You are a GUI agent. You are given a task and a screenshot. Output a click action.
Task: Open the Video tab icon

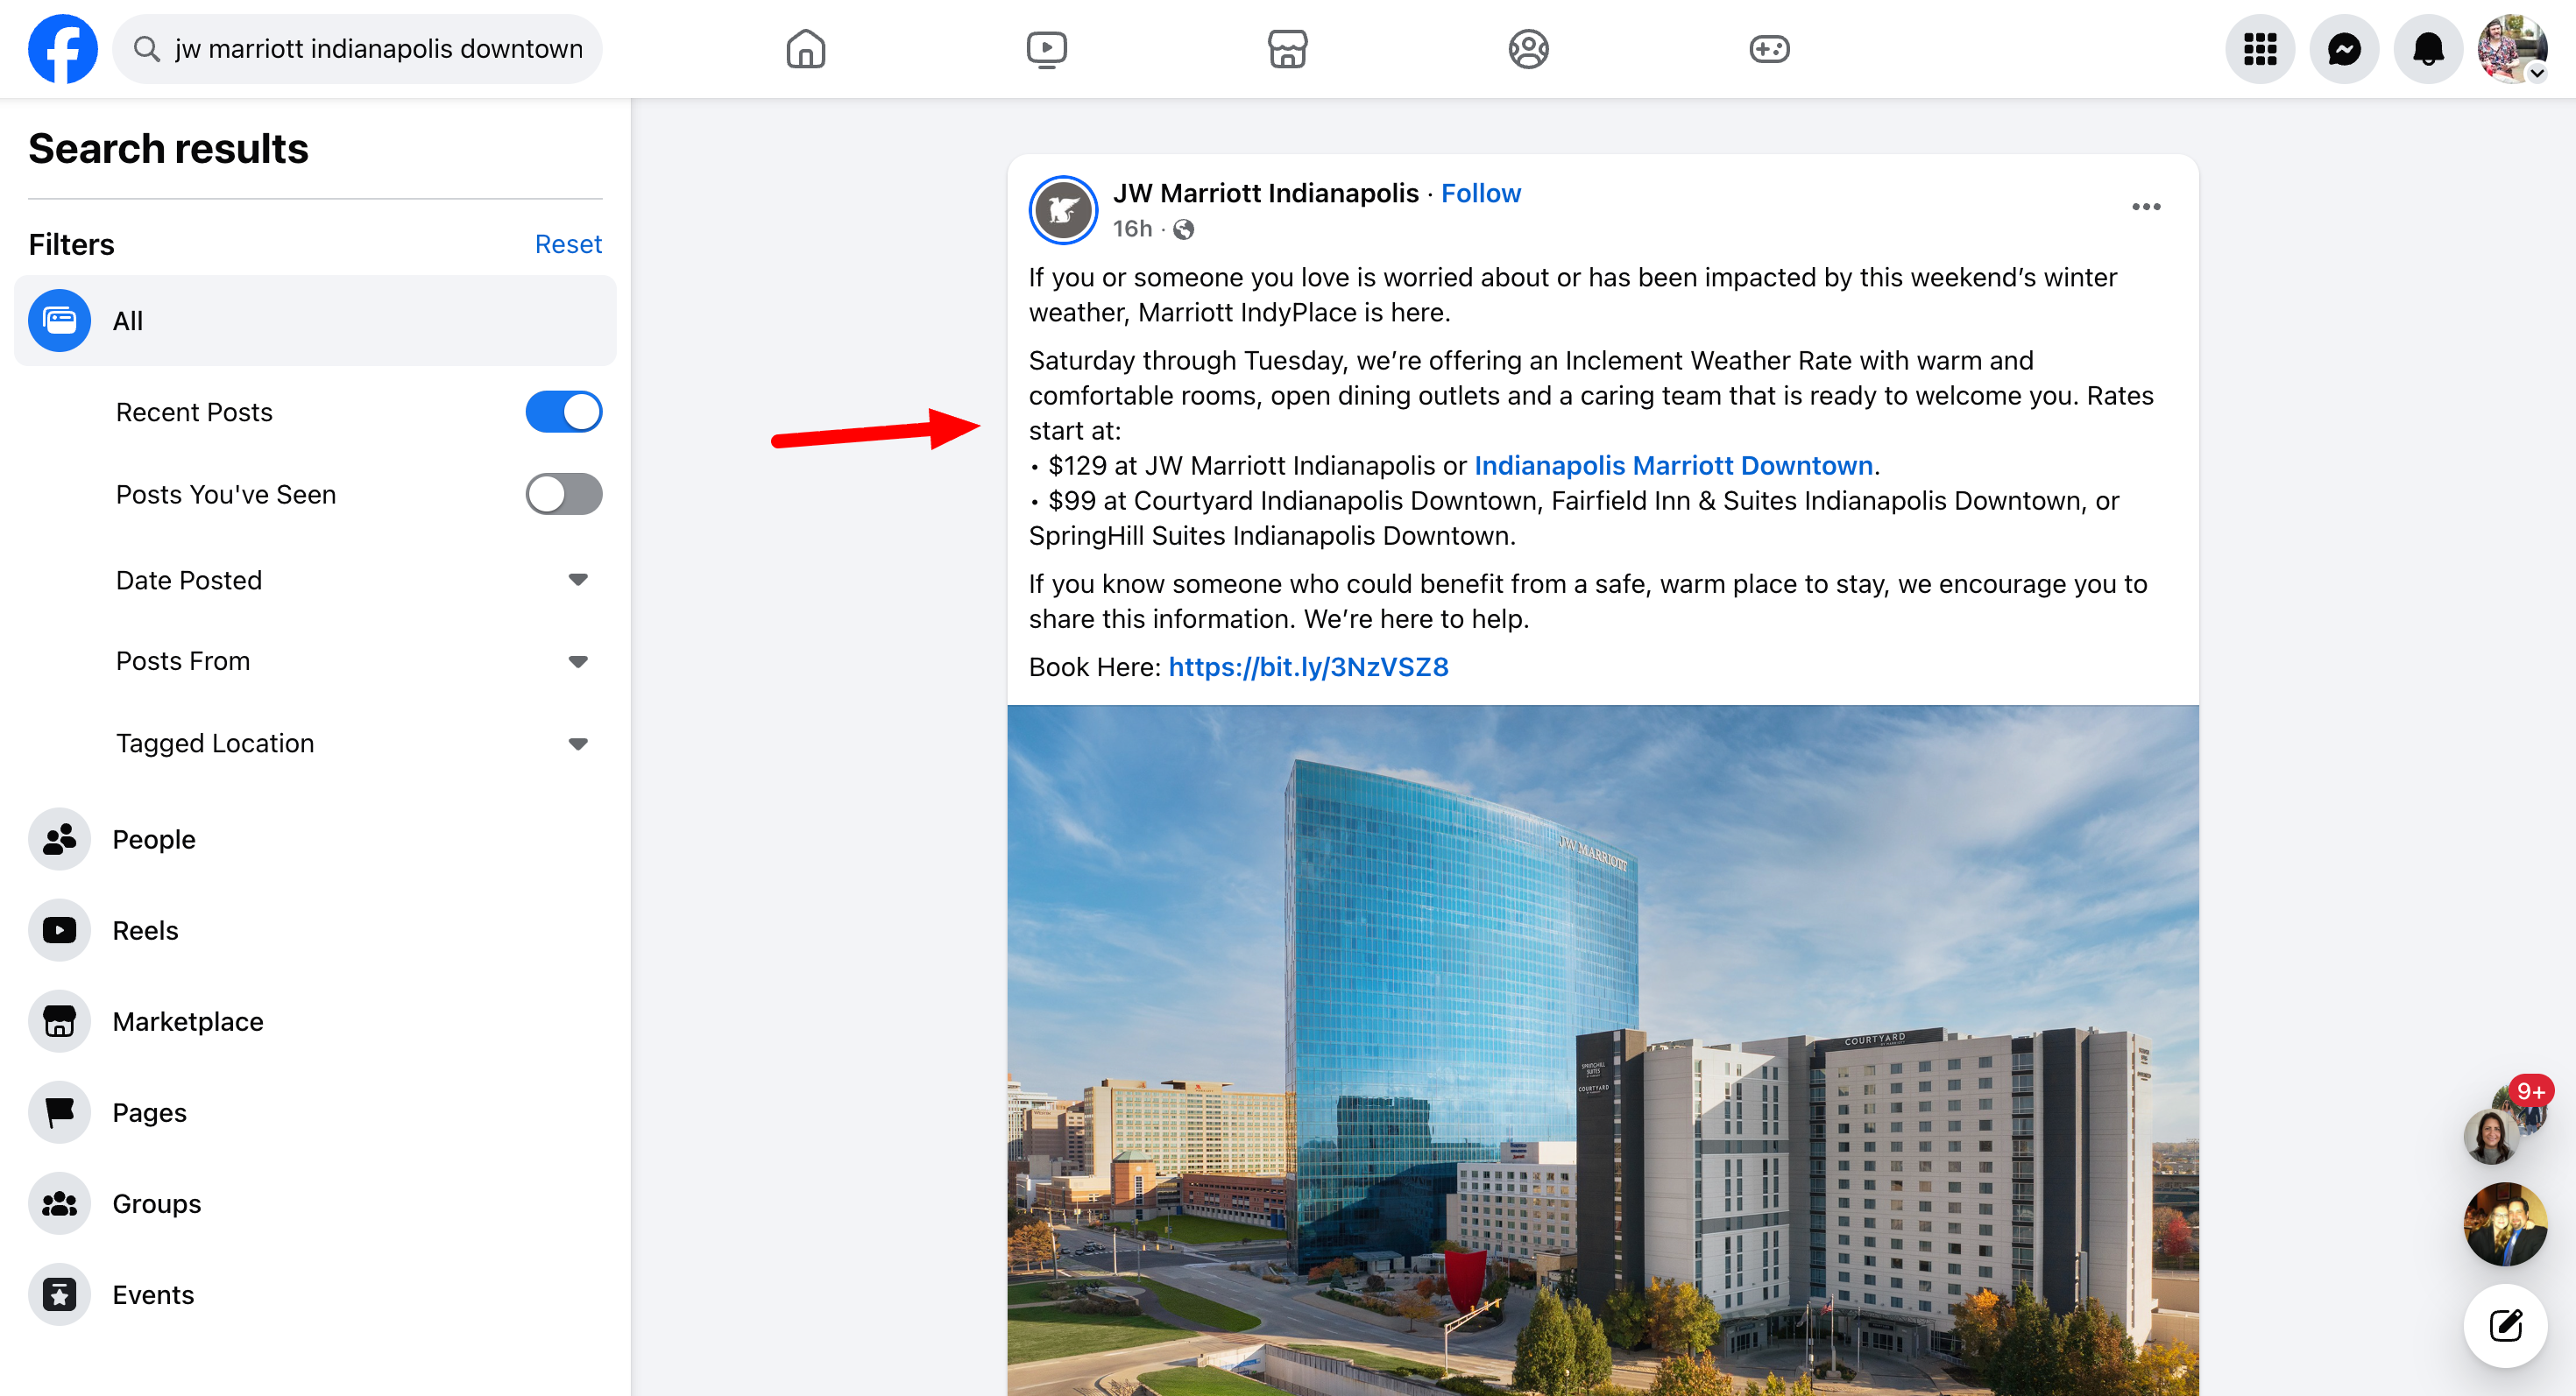pos(1046,48)
